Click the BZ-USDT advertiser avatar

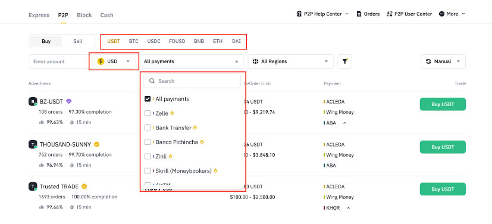pos(33,102)
